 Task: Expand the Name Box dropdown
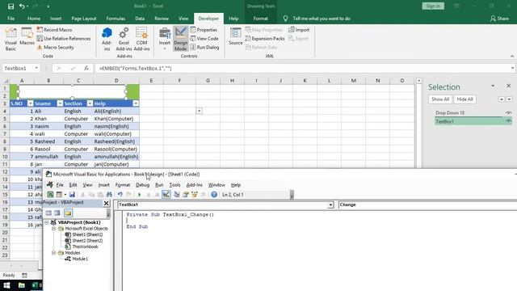(x=36, y=68)
